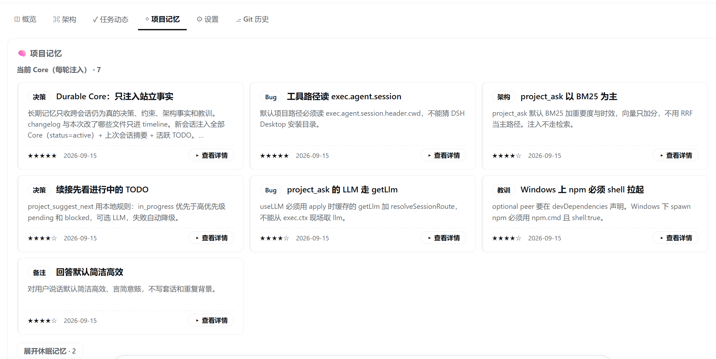Select the 项目记忆 tab
This screenshot has height=359, width=716.
(x=162, y=19)
